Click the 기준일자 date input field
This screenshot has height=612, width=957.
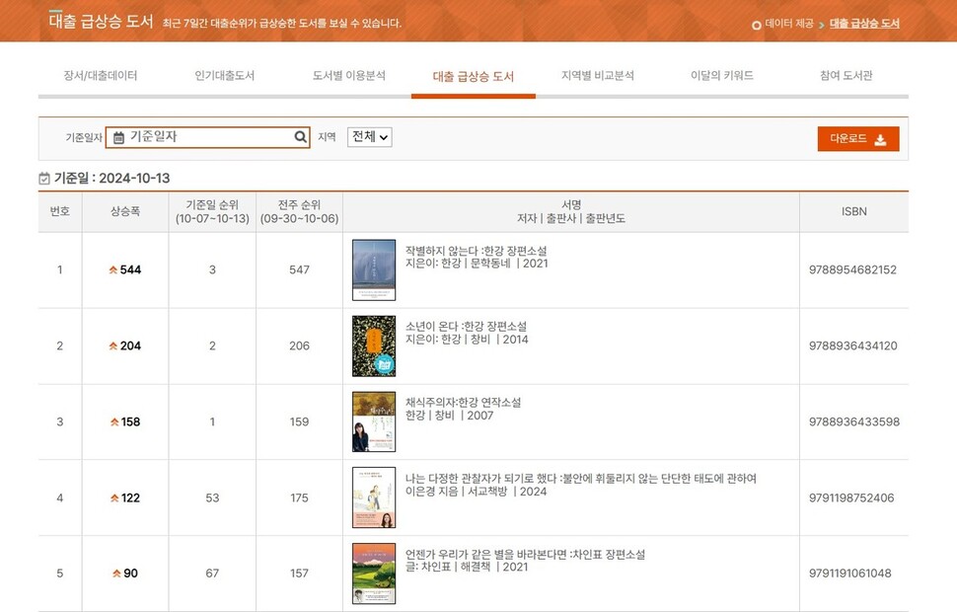pyautogui.click(x=209, y=137)
